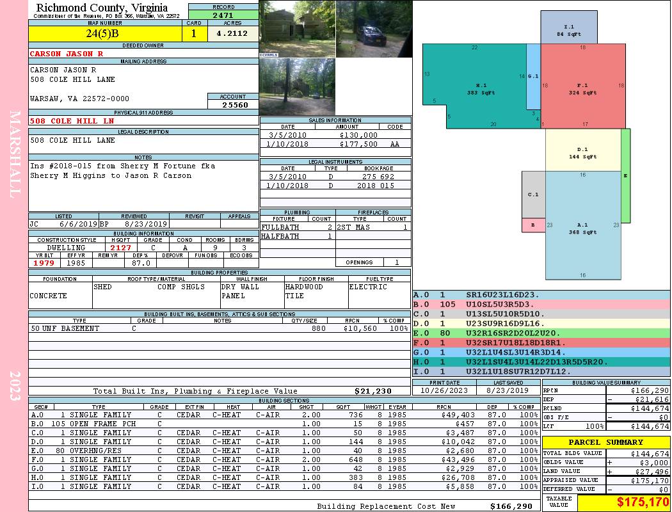Select Building Replacement Cost New $166,290
The width and height of the screenshot is (672, 512).
(511, 506)
